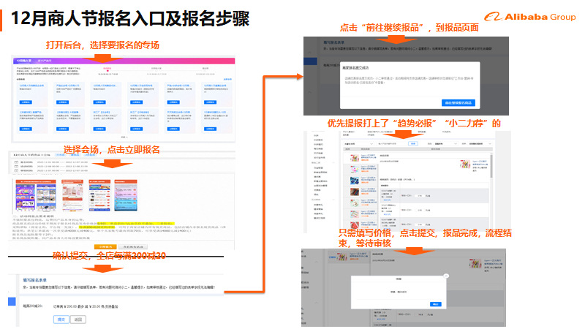Select the orange fourth venue poster thumbnail

(124, 195)
